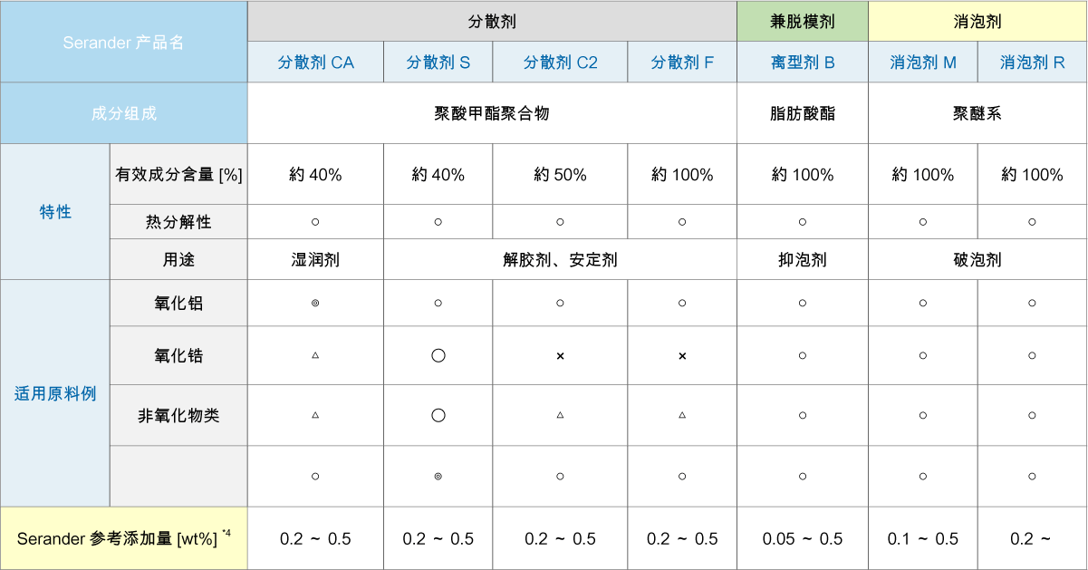Viewport: 1088px width, 570px height.
Task: Click the green 兼脱模剂 header cell
Action: (803, 21)
